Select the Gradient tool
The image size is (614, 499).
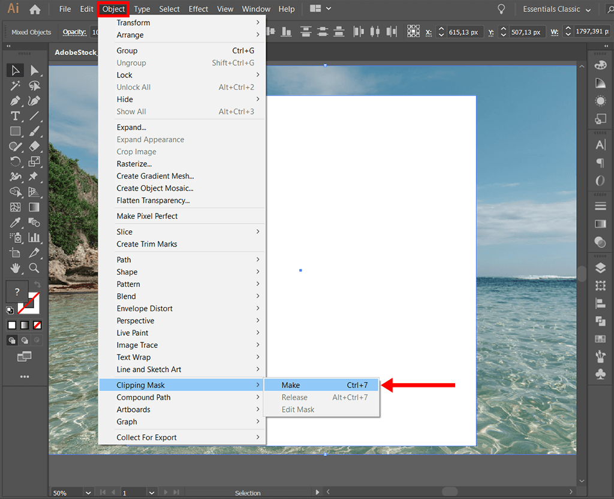(x=34, y=207)
